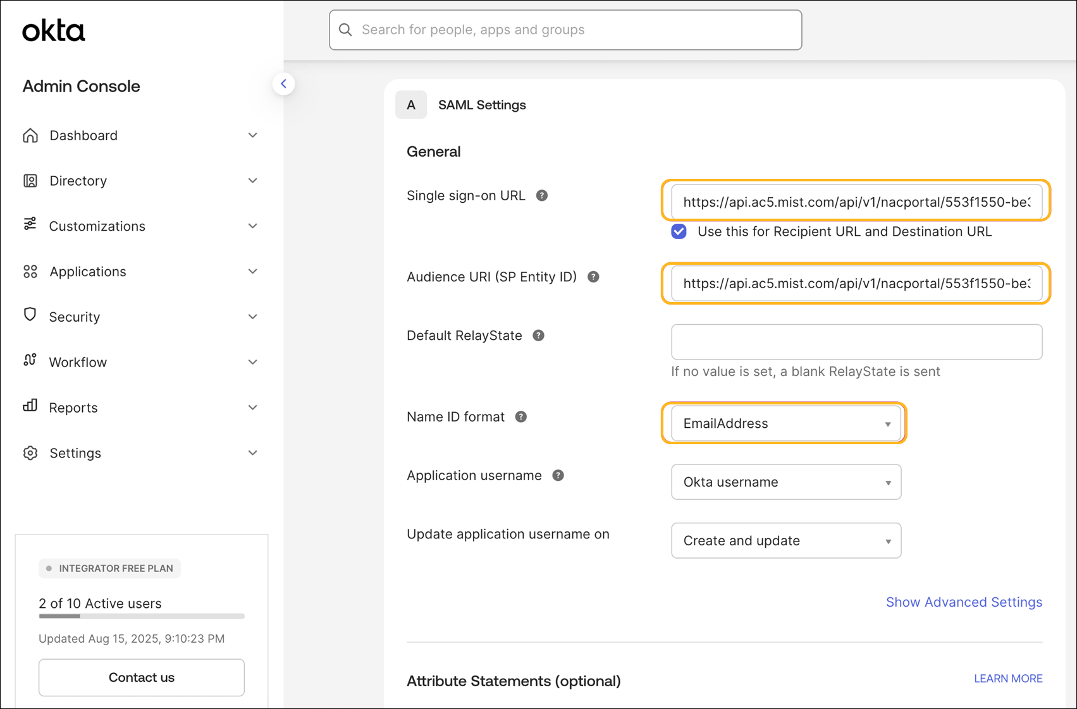The height and width of the screenshot is (709, 1077).
Task: Collapse the sidebar with the arrow icon
Action: point(283,84)
